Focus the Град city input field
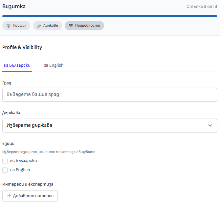The image size is (220, 204). pos(110,95)
